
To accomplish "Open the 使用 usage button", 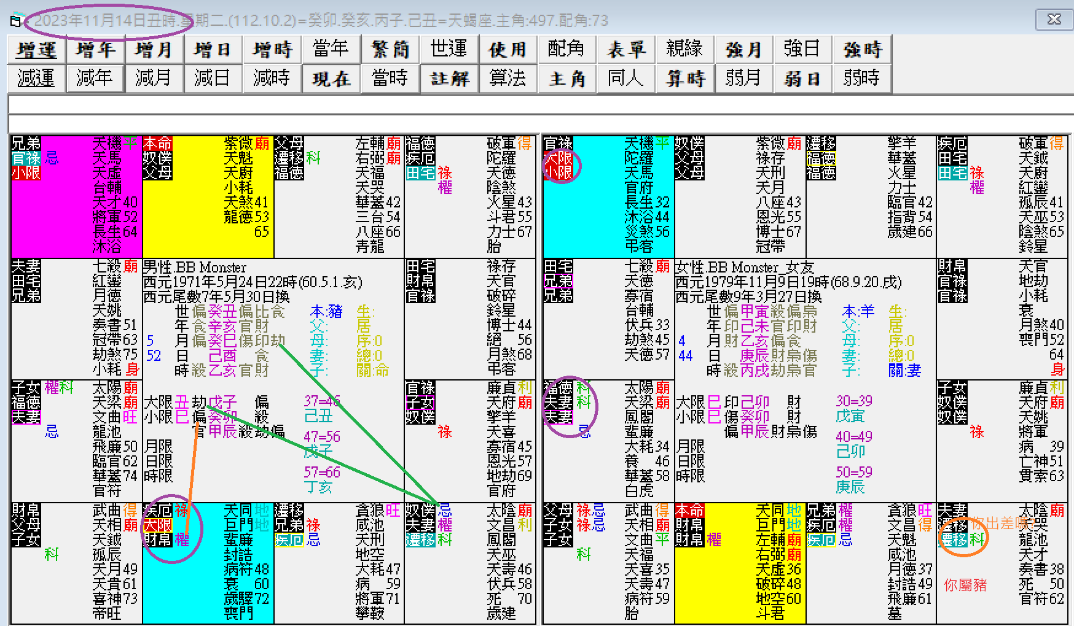I will pyautogui.click(x=508, y=49).
